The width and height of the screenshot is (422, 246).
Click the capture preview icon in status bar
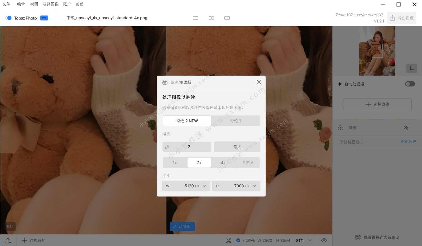coord(228,240)
